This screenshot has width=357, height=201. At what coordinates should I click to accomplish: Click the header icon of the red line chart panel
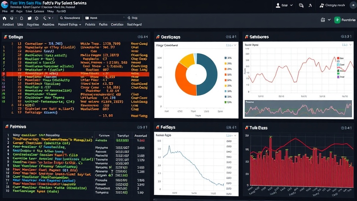pyautogui.click(x=246, y=37)
